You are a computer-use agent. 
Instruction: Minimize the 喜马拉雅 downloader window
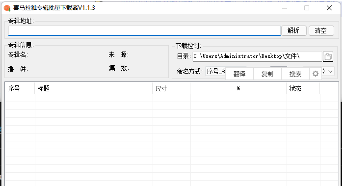coord(285,8)
